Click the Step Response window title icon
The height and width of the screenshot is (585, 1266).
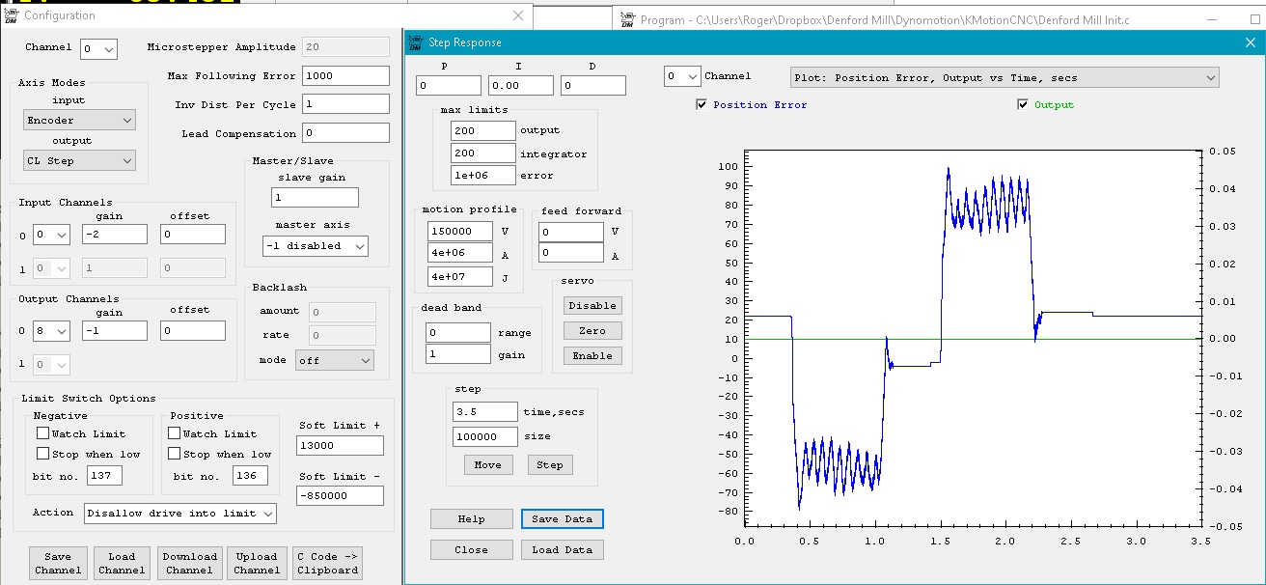pyautogui.click(x=416, y=42)
